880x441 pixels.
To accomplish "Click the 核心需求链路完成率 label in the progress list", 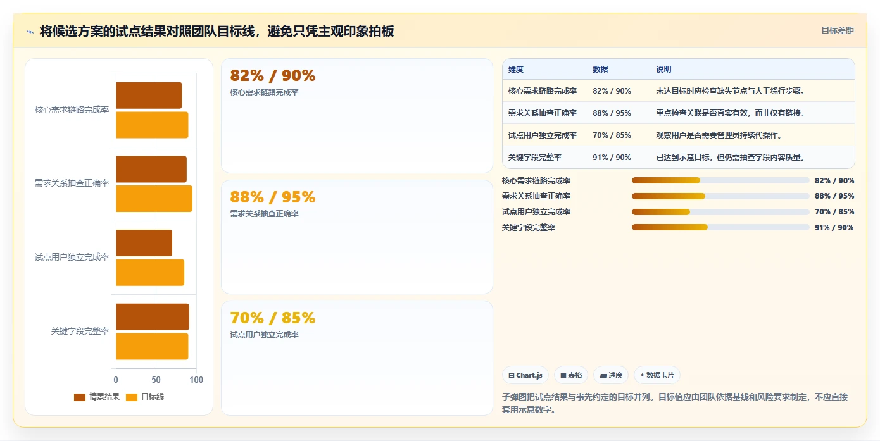I will pyautogui.click(x=536, y=181).
